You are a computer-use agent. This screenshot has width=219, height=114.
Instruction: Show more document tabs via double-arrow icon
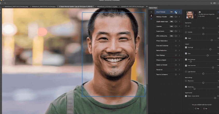click(x=147, y=6)
